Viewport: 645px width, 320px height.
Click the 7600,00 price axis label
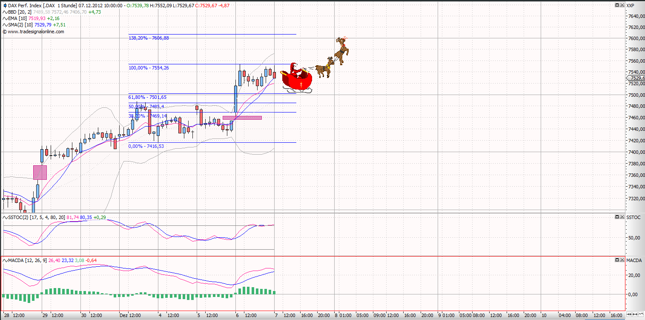click(x=636, y=38)
